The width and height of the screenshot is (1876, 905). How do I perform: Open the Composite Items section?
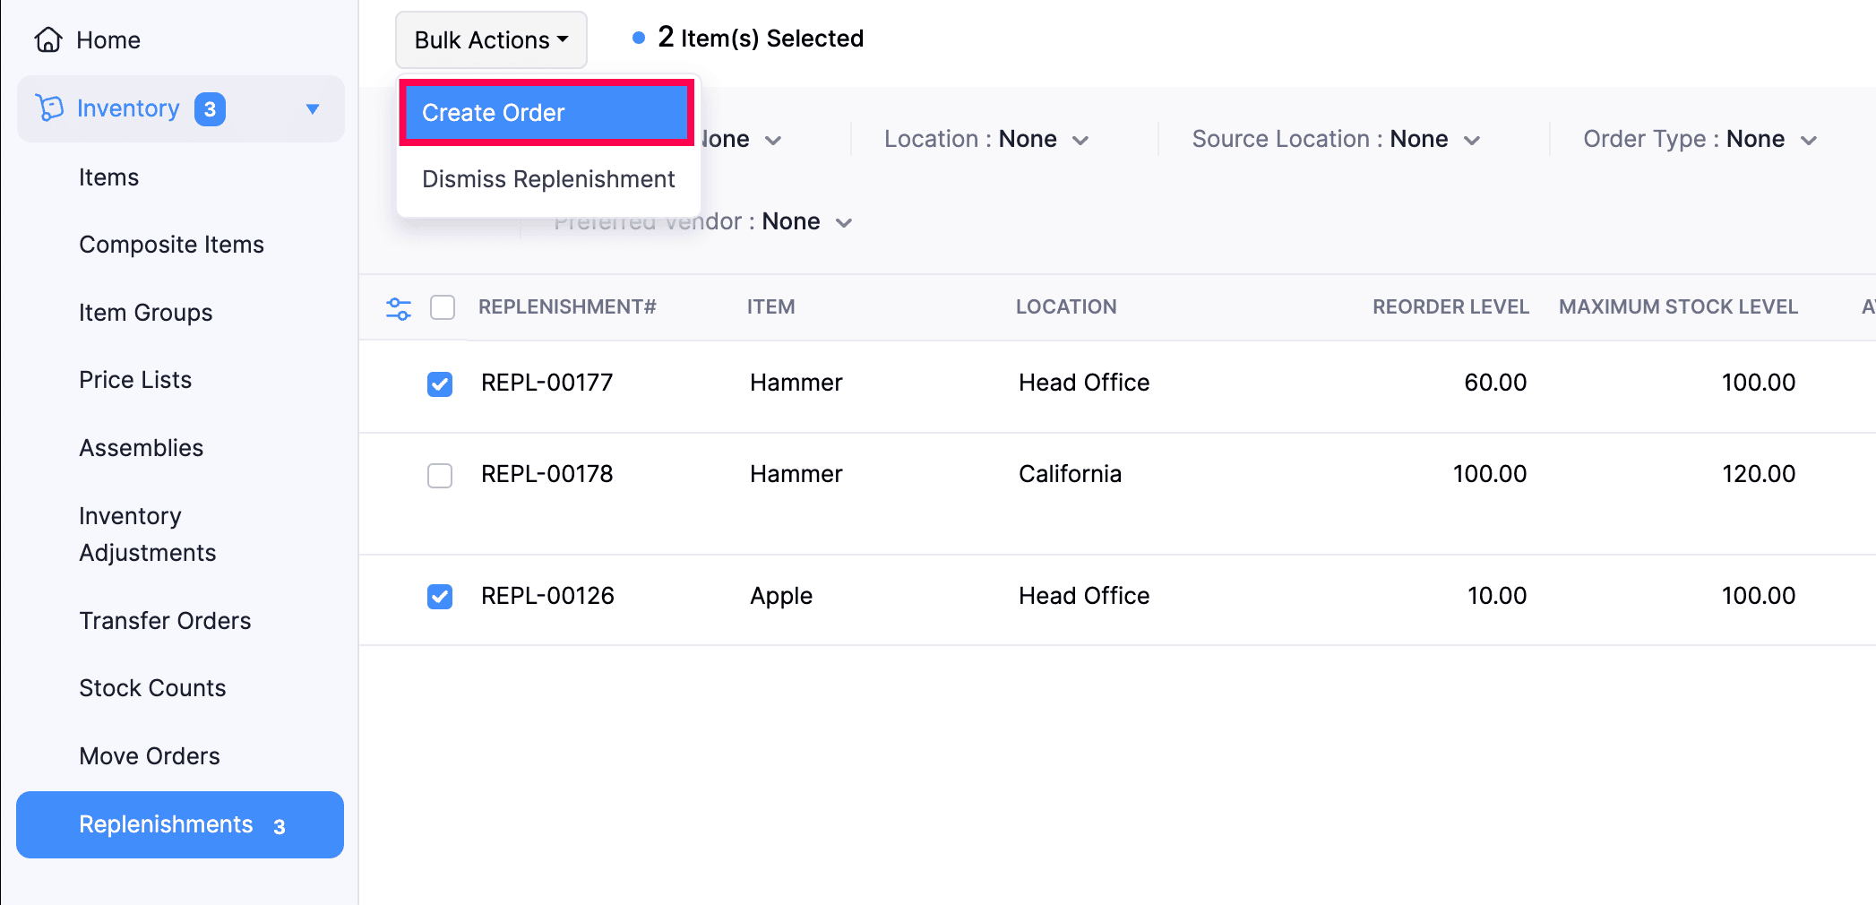(171, 244)
